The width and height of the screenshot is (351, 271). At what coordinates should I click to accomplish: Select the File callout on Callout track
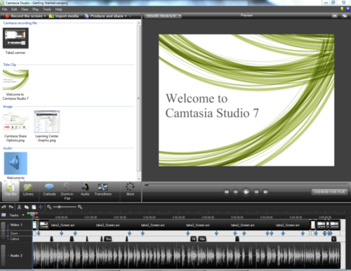[x=202, y=239]
